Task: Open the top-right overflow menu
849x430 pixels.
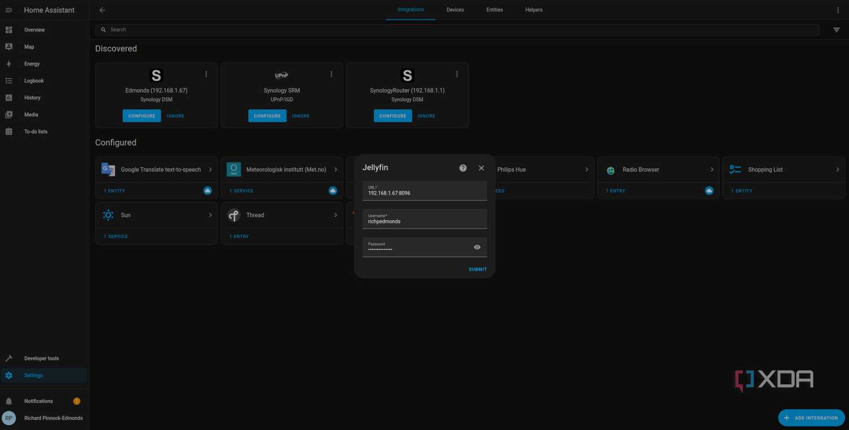Action: [838, 10]
